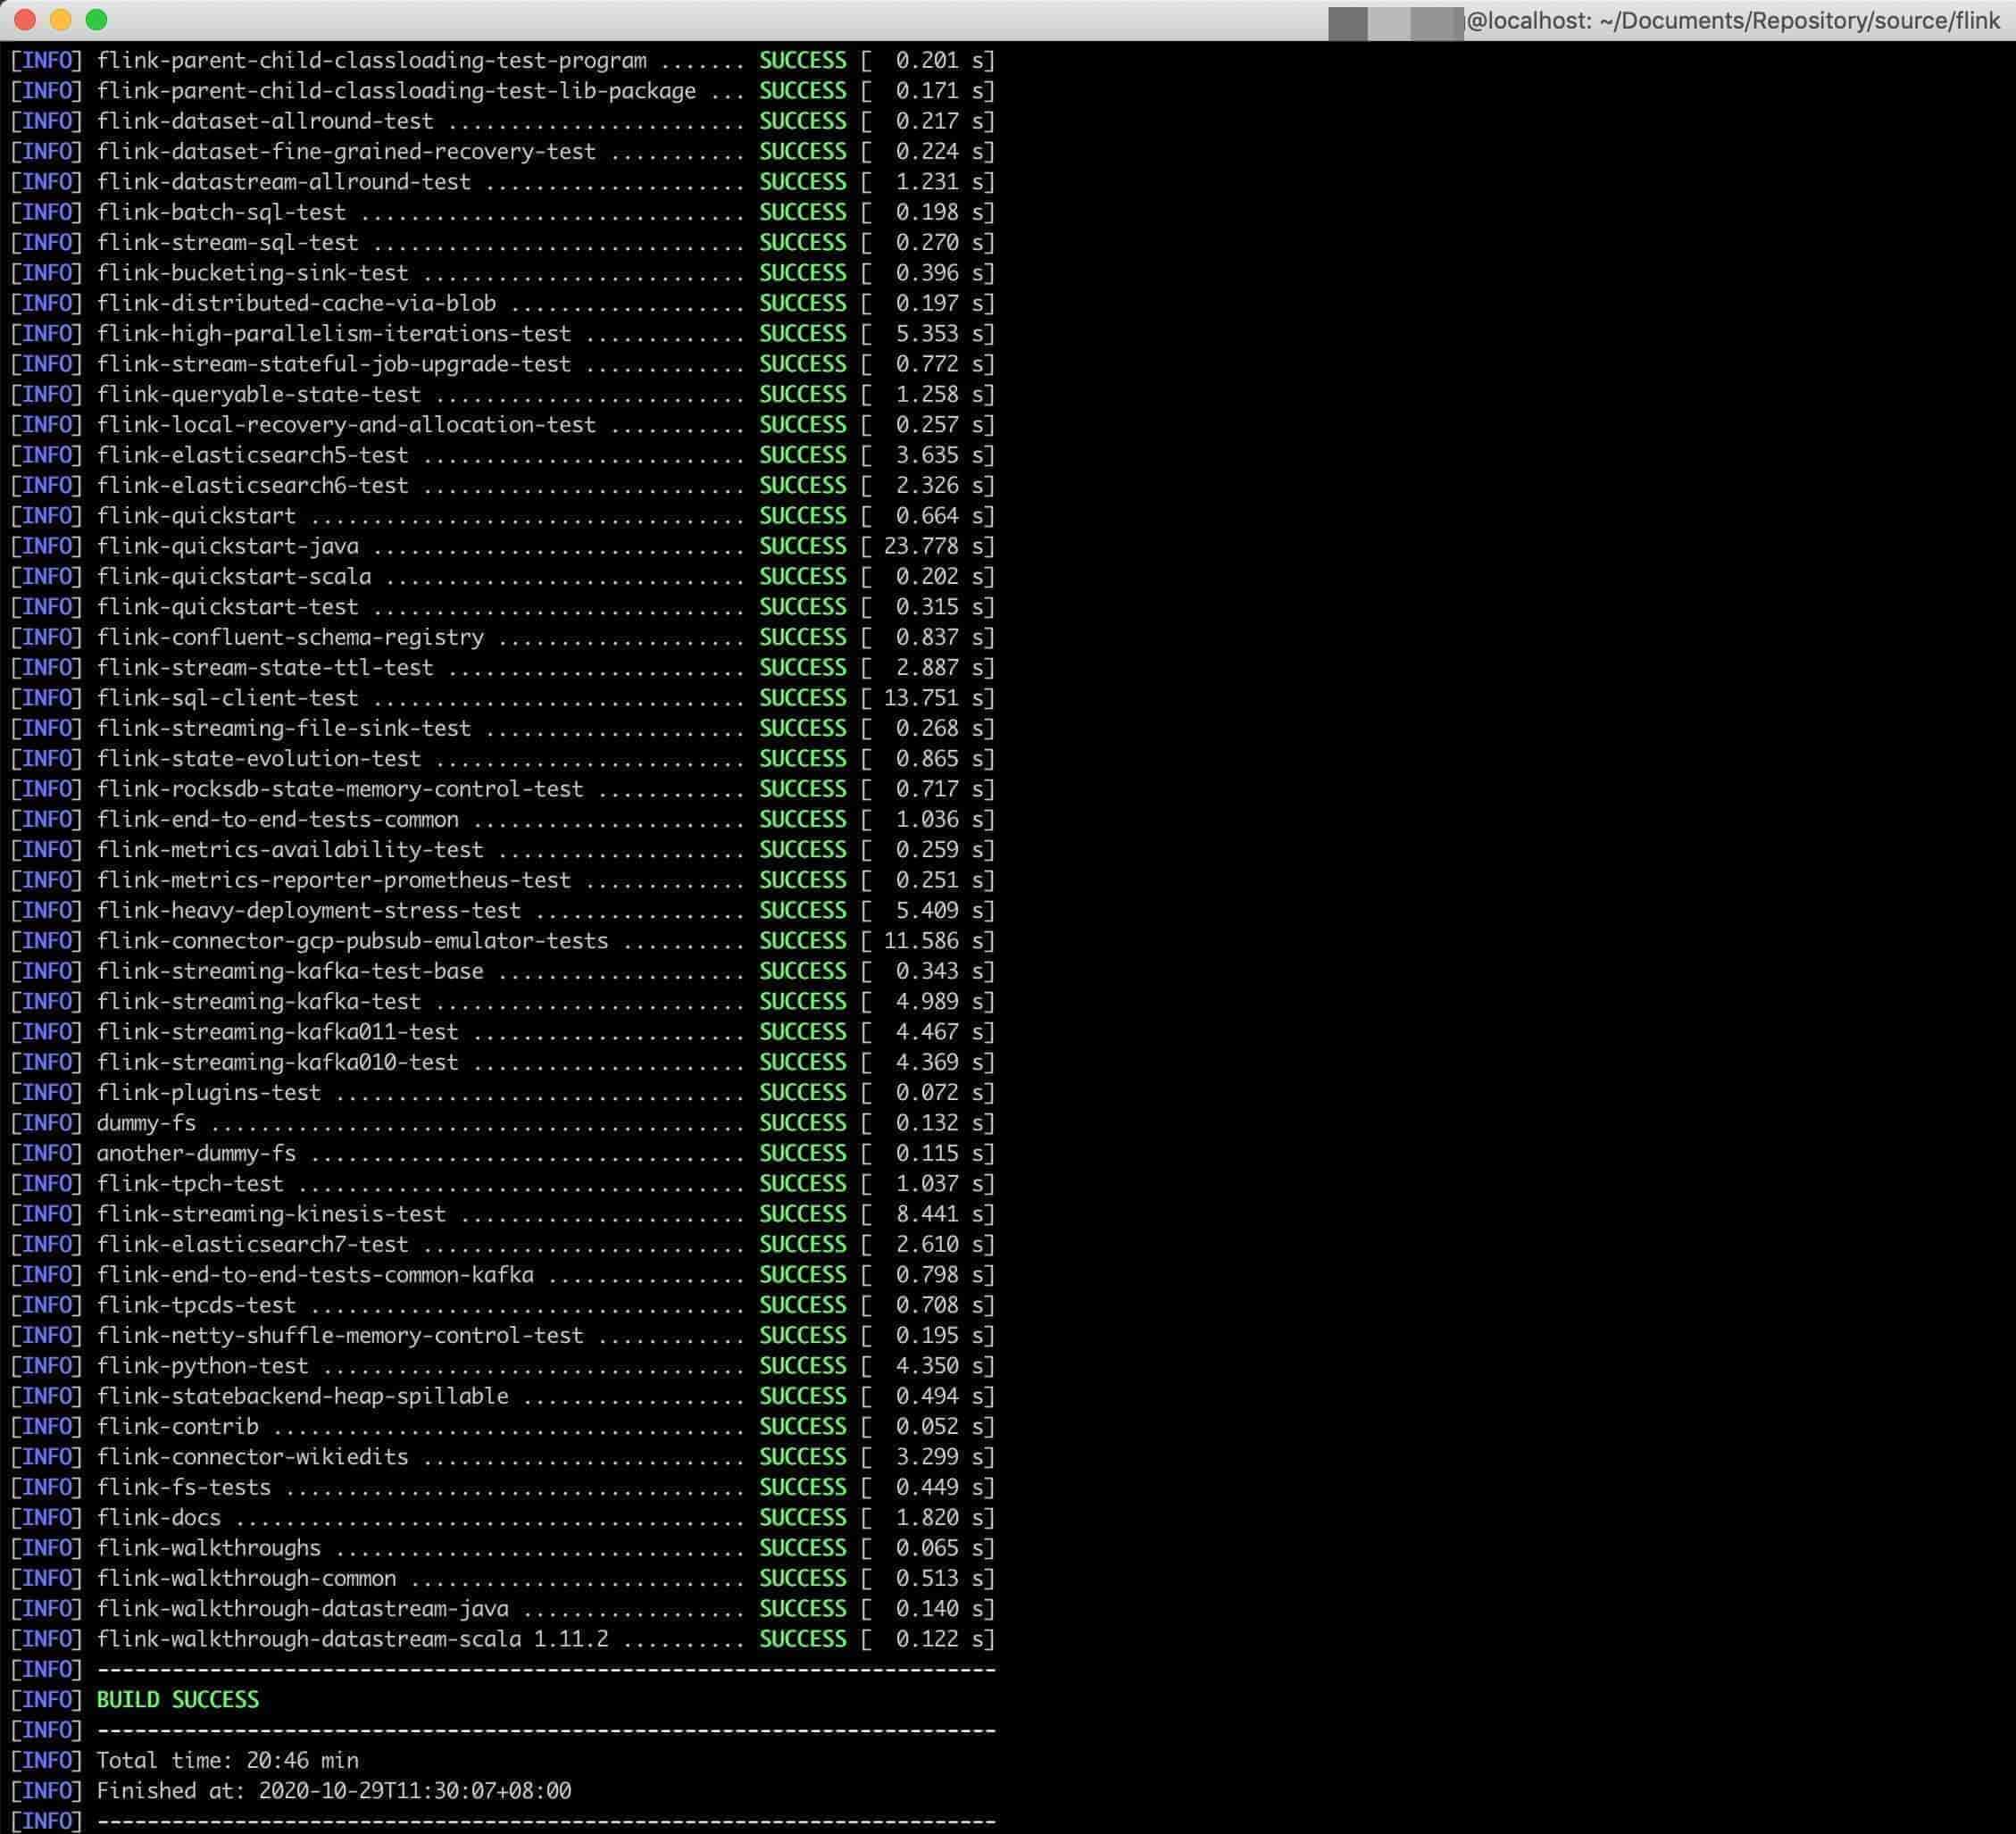Click flink-plugins-test module name
Screen dimensions: 2016x1834
pos(209,1093)
